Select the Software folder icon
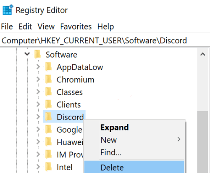 [x=38, y=54]
